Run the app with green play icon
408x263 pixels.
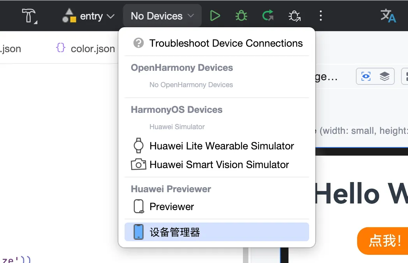click(215, 16)
